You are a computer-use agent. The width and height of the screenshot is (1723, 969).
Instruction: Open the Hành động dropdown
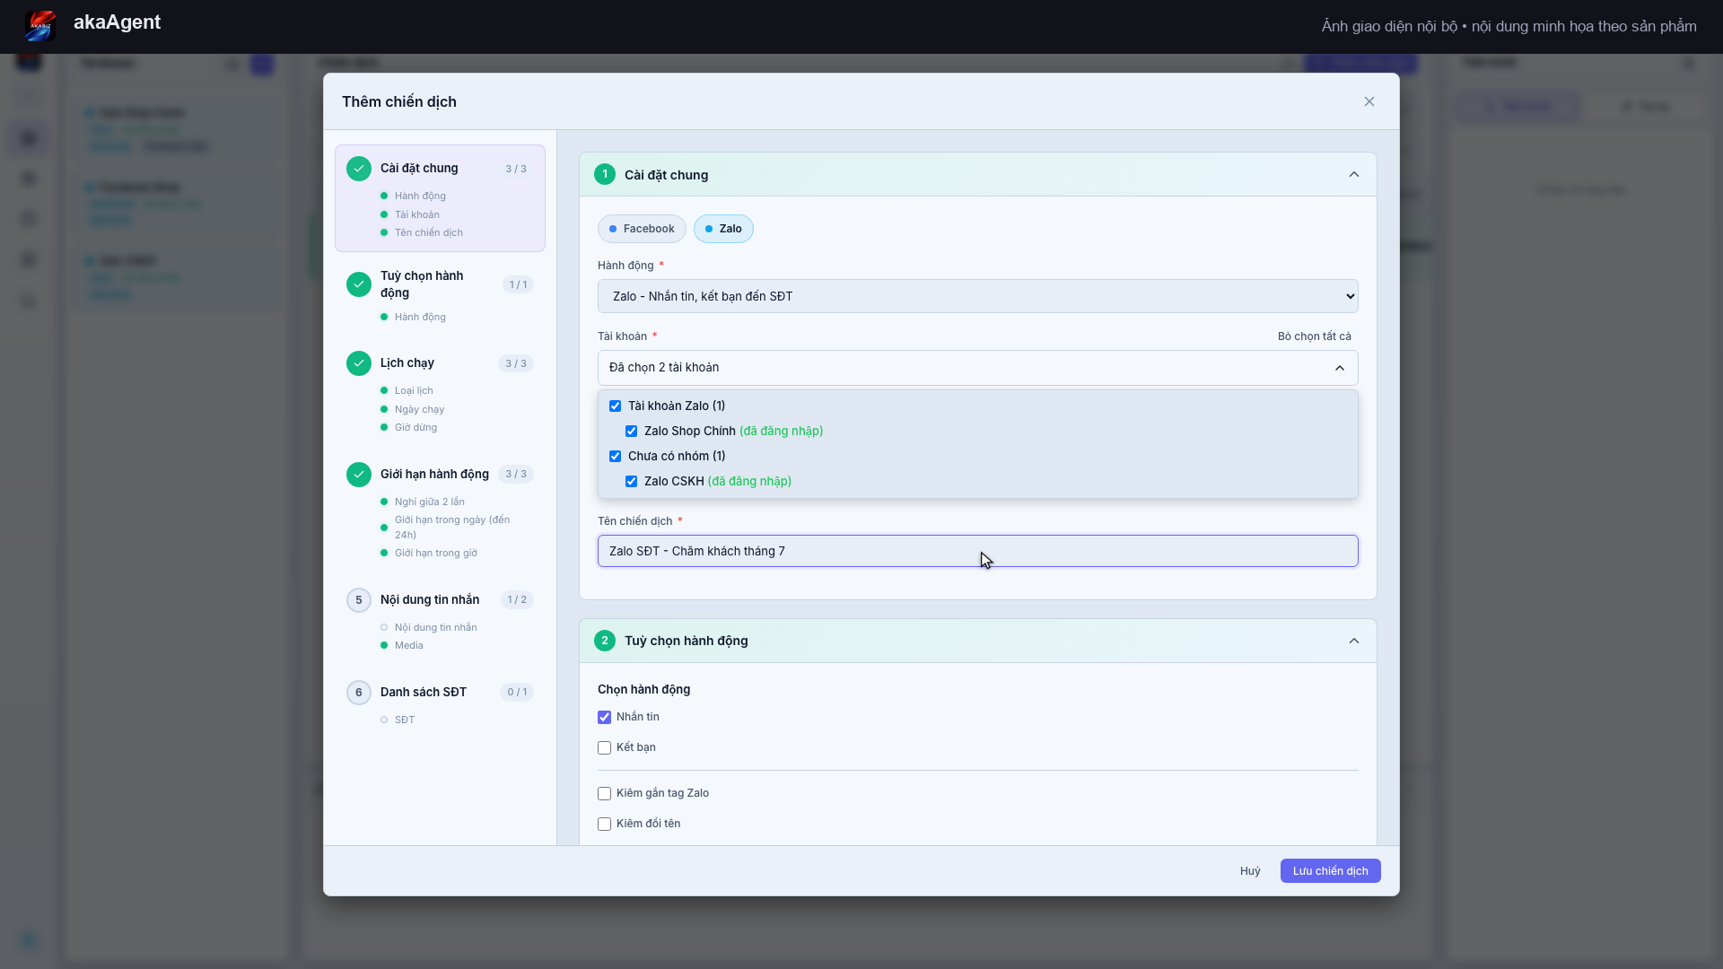click(978, 296)
